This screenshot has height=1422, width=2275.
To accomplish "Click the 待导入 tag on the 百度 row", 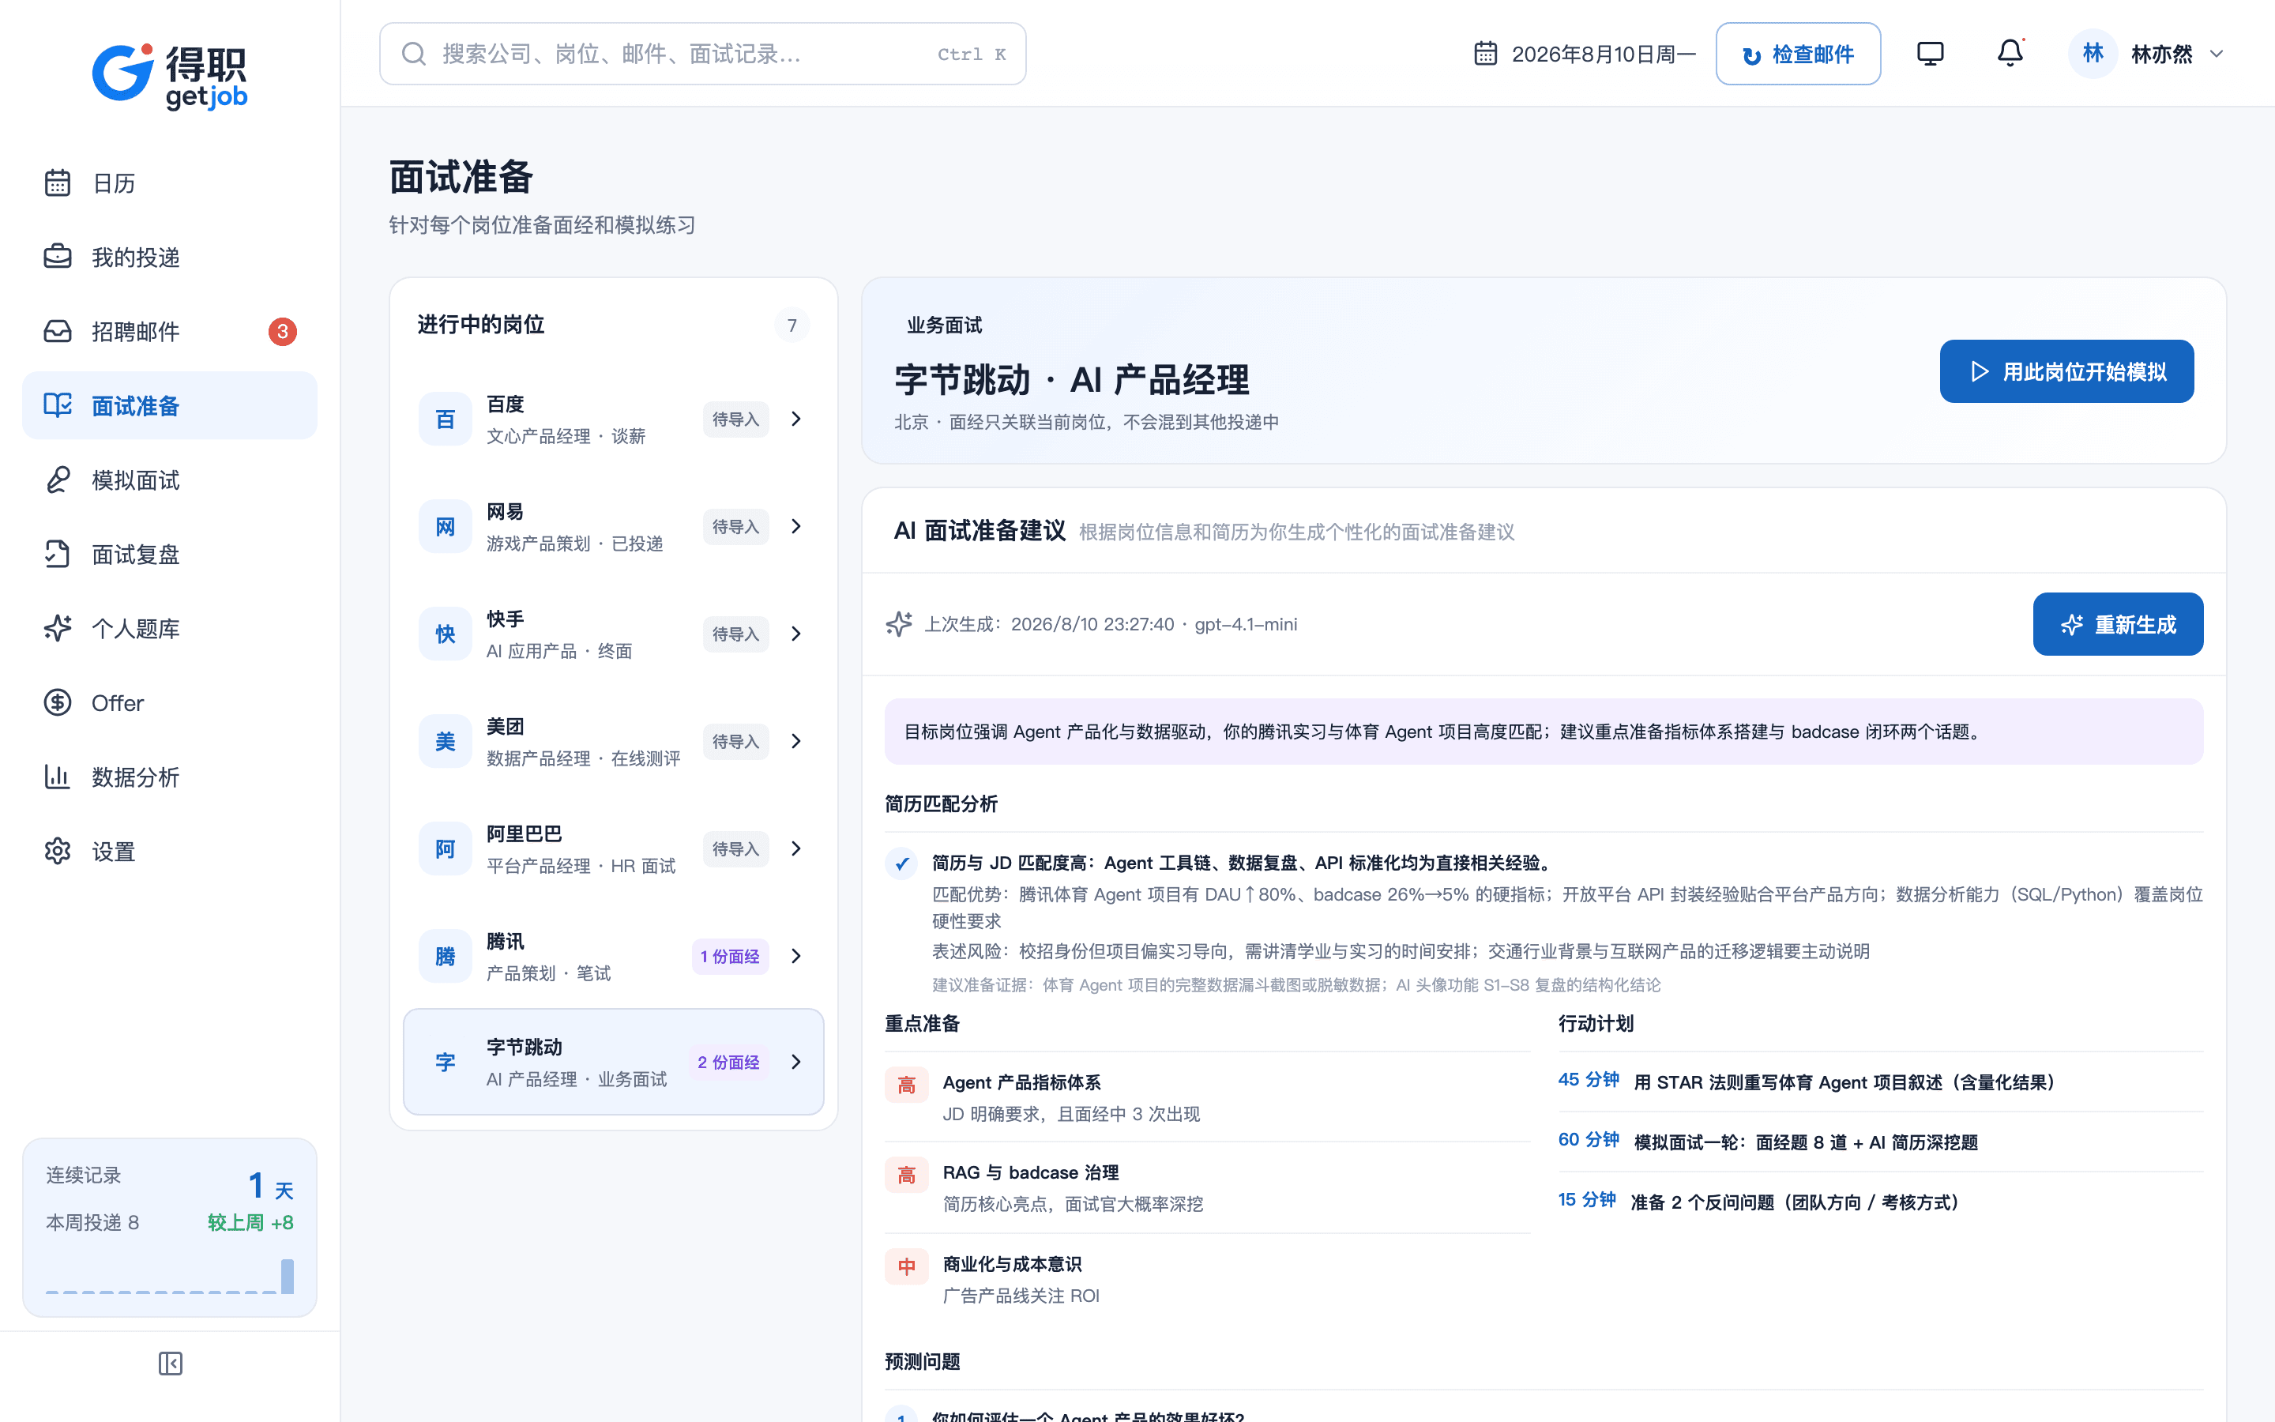I will coord(735,419).
